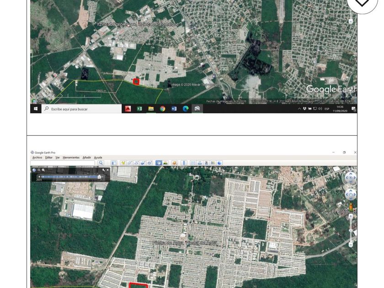
Task: Select the Add Path tool
Action: 136,163
